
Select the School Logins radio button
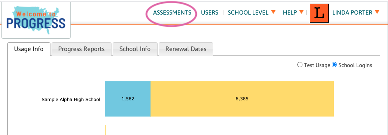coord(334,65)
